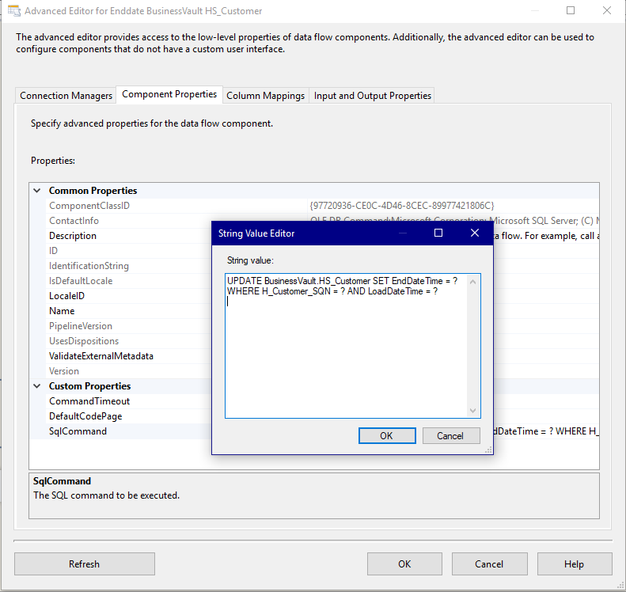
Task: Cancel the String Value Editor dialog
Action: coord(451,435)
